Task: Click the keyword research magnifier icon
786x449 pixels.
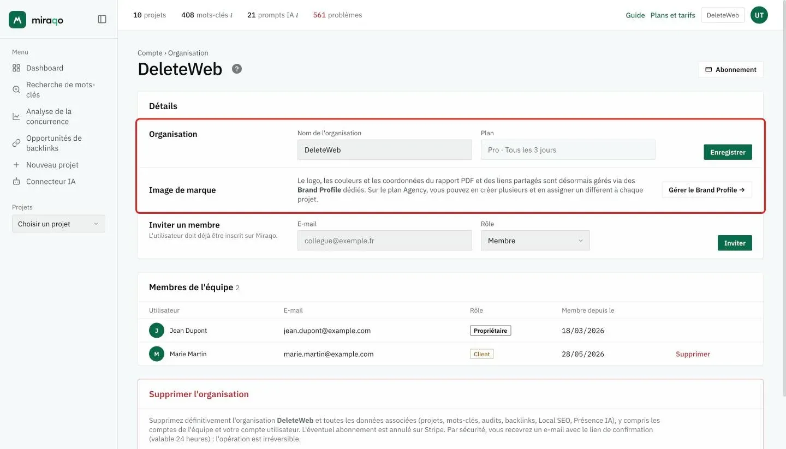Action: [x=16, y=89]
